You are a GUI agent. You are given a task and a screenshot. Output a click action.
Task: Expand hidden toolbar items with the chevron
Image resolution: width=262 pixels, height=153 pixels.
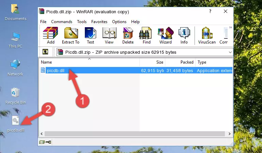click(231, 27)
